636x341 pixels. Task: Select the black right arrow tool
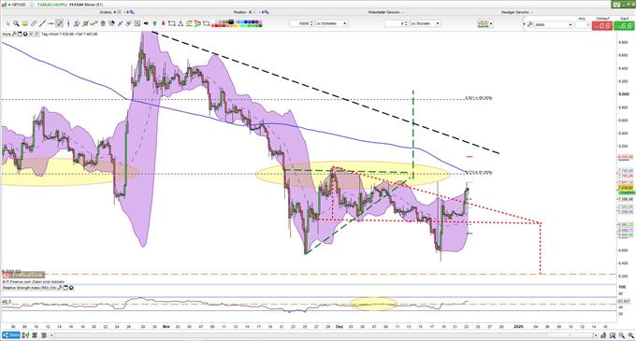146,23
